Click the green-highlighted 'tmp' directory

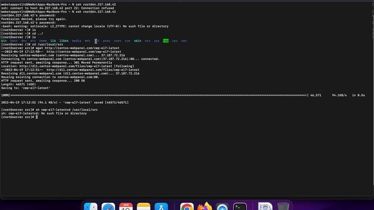166,41
